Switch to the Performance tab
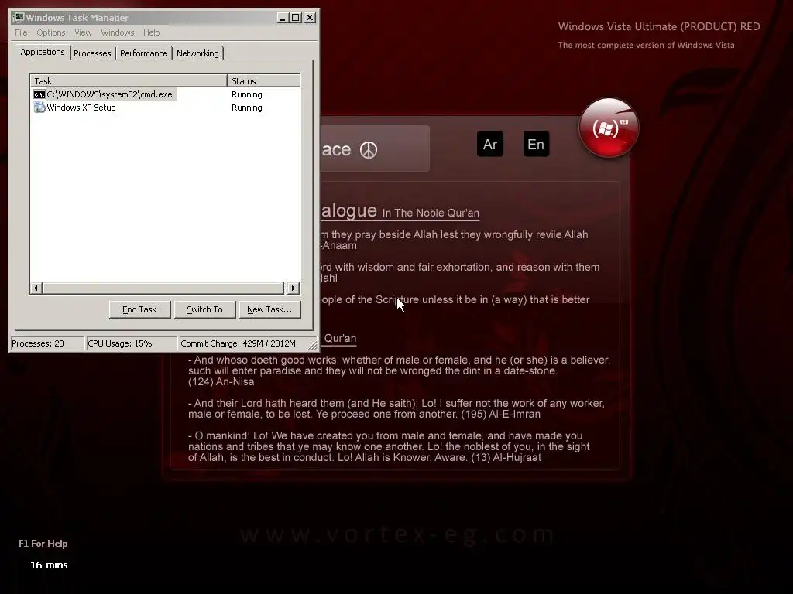The width and height of the screenshot is (793, 594). [143, 53]
